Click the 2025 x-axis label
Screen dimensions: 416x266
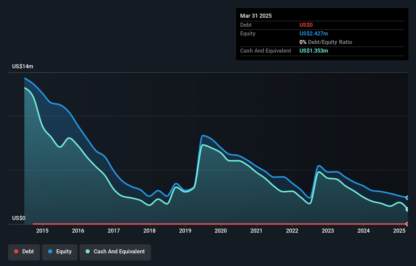[399, 231]
